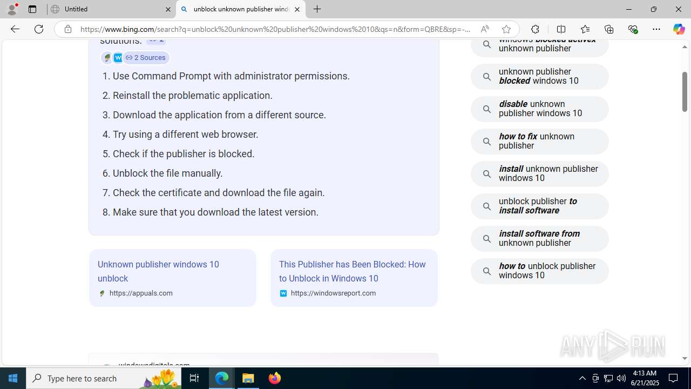Search unknown publisher blocked windows 10
The width and height of the screenshot is (691, 389).
539,77
